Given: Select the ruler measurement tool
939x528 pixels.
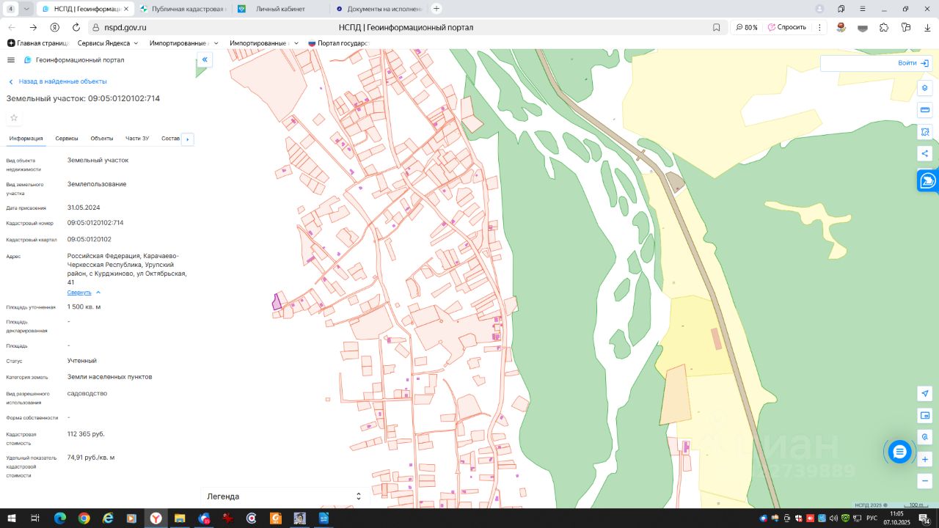Looking at the screenshot, I should pos(925,110).
